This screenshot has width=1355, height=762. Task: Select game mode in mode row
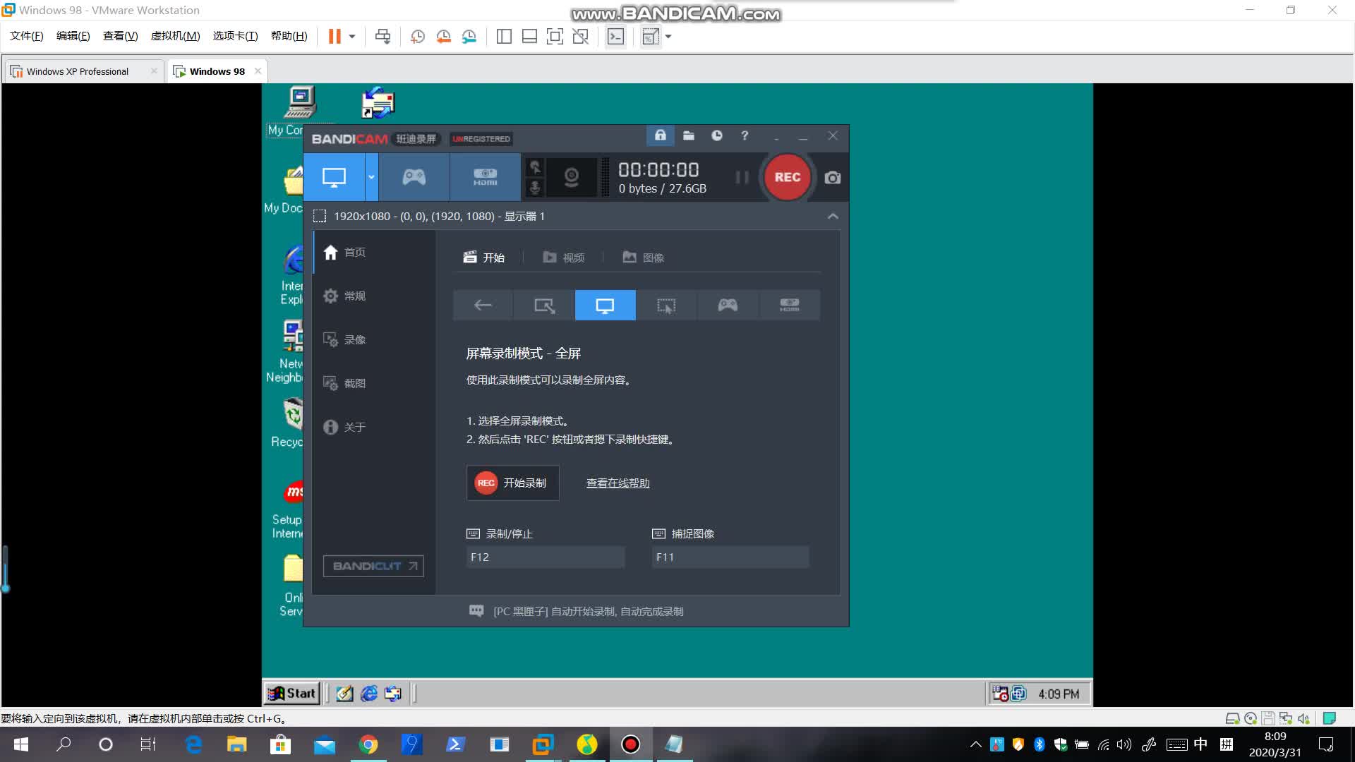coord(728,306)
